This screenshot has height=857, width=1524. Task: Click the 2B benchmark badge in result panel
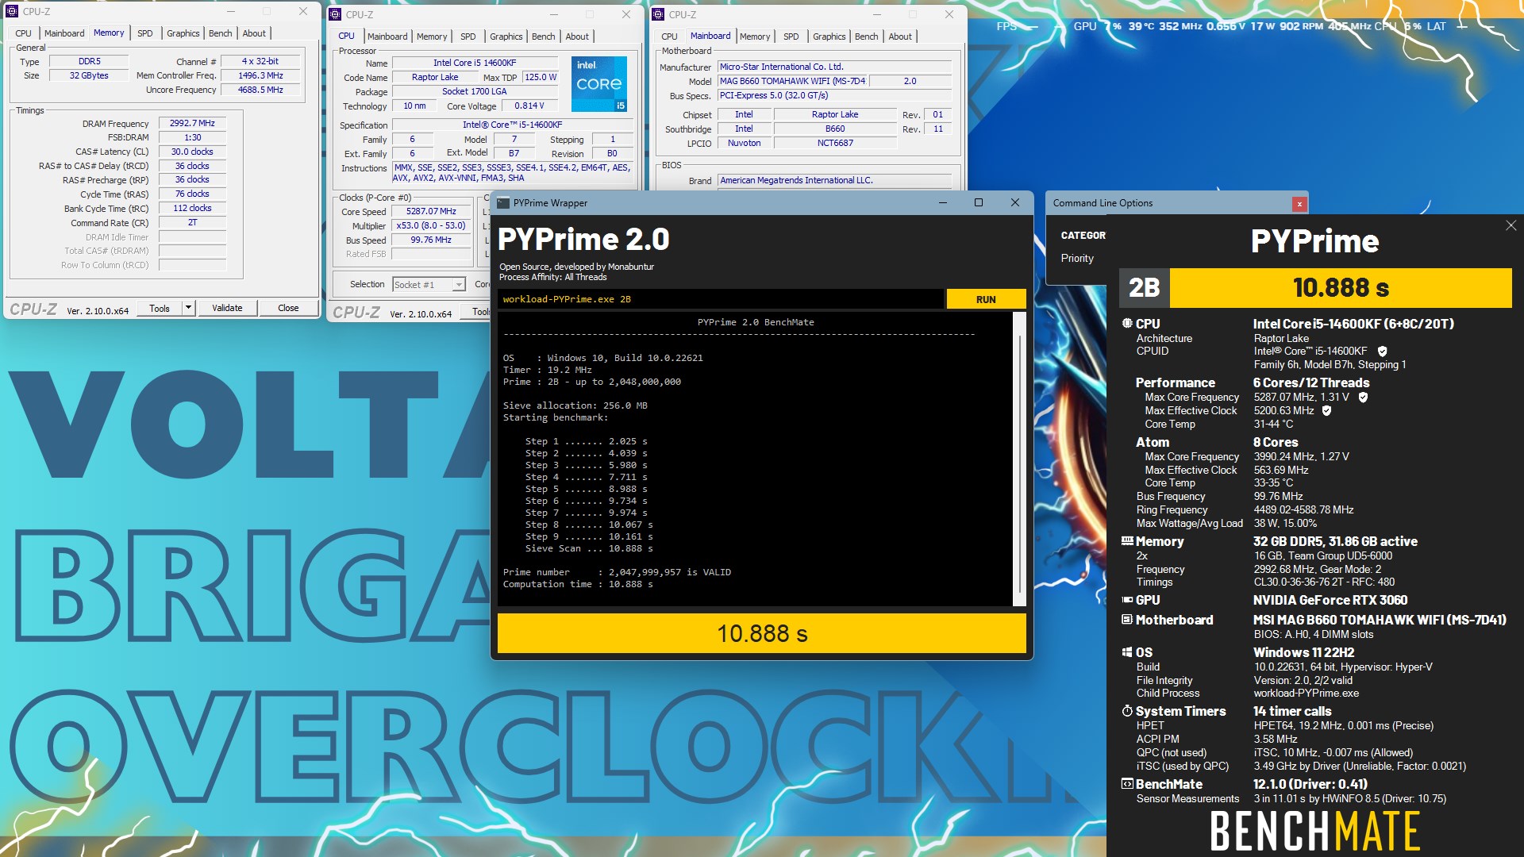(1145, 287)
